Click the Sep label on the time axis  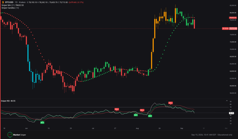pos(182,128)
